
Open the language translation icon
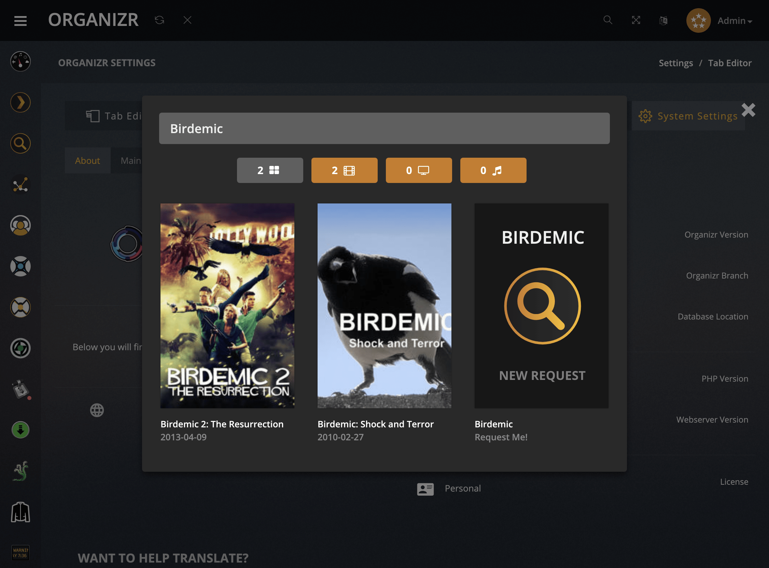pos(663,20)
